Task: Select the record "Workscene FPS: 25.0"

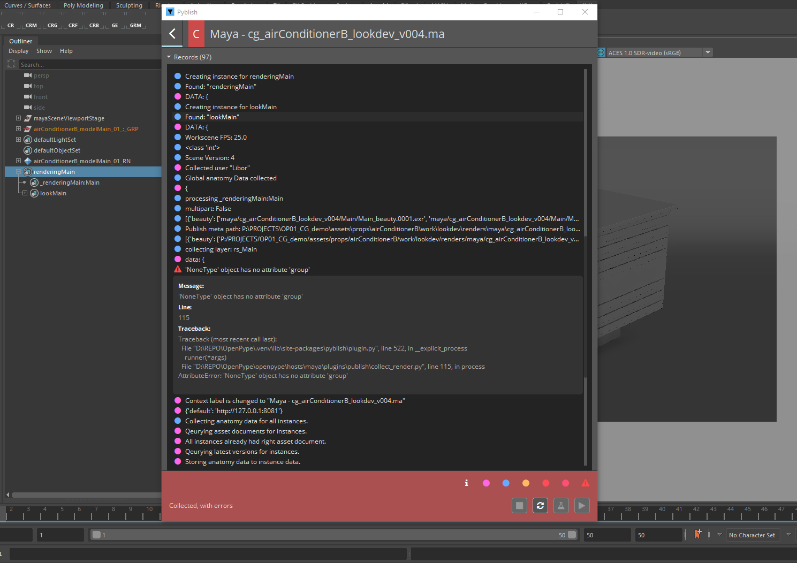Action: click(x=378, y=138)
